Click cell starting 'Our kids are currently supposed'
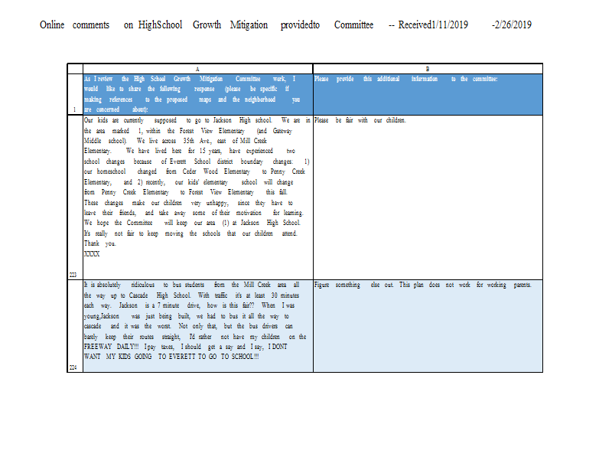 [198, 197]
